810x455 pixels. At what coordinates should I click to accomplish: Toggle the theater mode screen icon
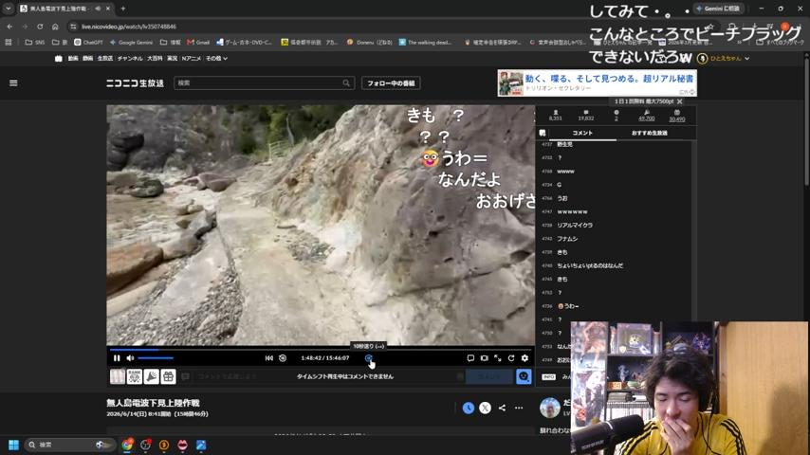(484, 358)
